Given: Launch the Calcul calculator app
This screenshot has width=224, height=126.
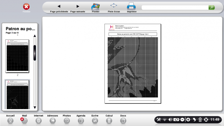Looking at the screenshot, I should pos(109,119).
